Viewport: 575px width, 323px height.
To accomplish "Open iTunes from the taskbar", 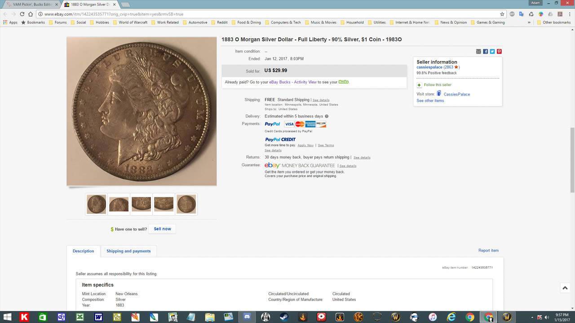I will pyautogui.click(x=432, y=317).
